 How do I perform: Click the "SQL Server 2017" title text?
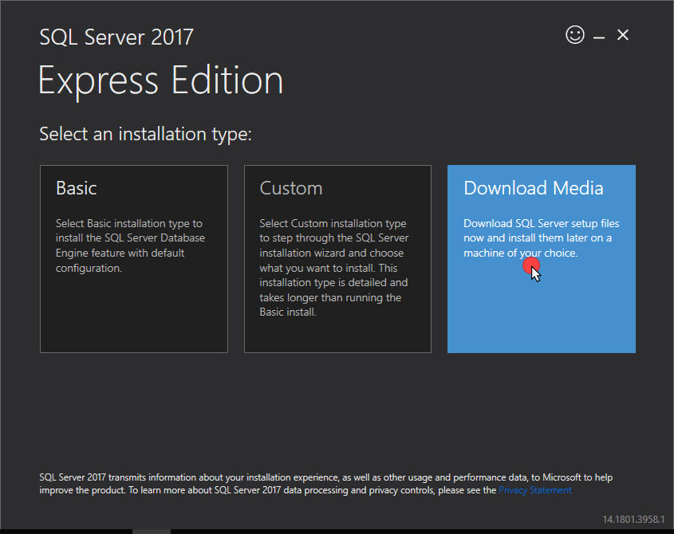[116, 37]
